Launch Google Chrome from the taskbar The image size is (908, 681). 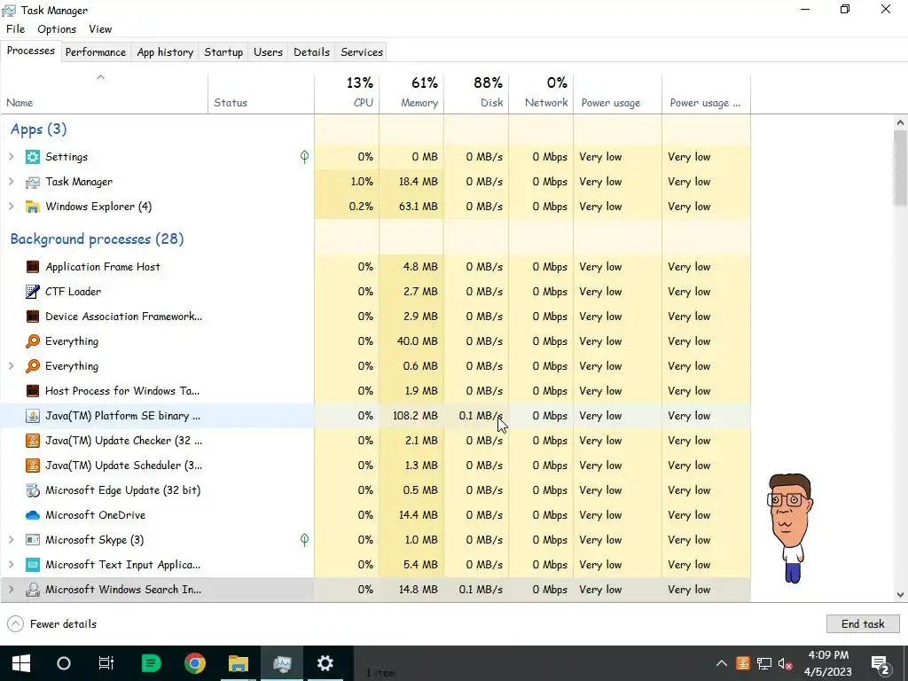tap(195, 663)
